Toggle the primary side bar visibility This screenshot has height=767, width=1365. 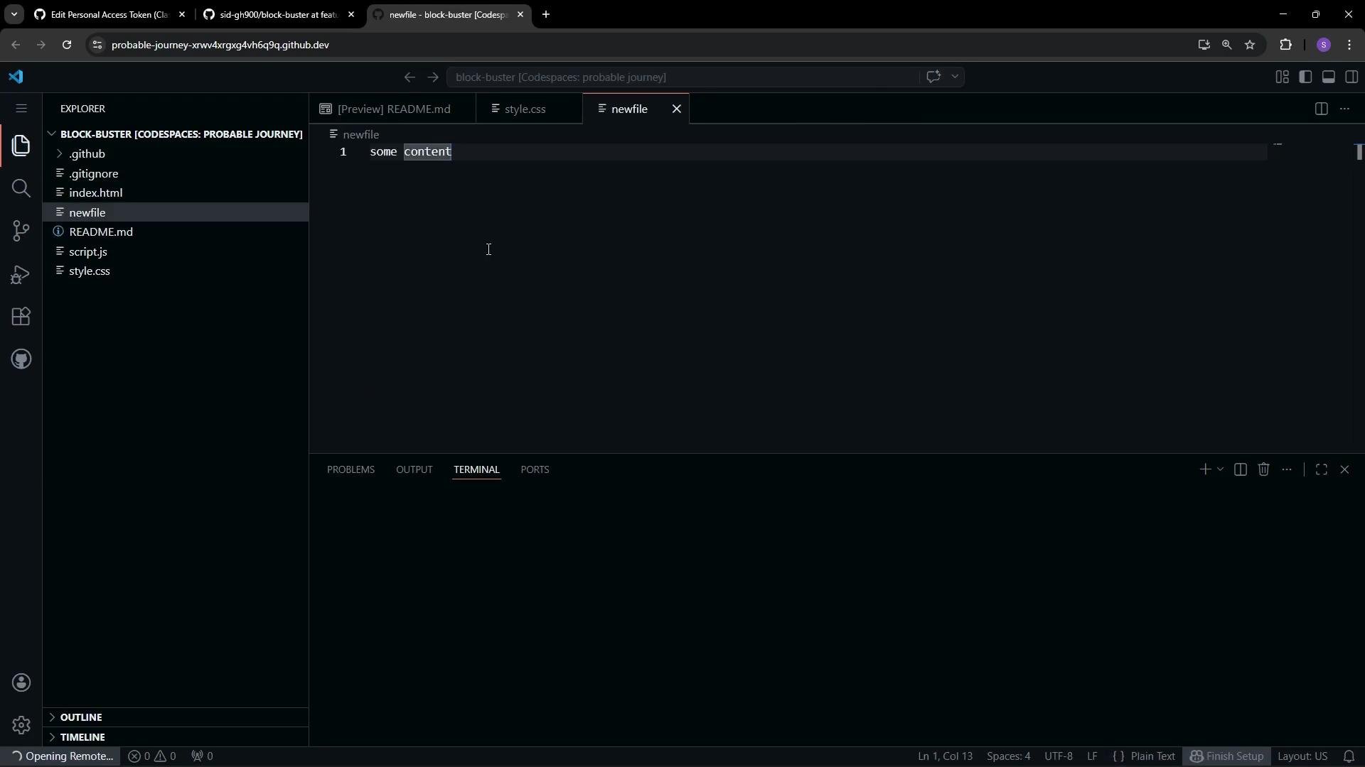[1305, 77]
